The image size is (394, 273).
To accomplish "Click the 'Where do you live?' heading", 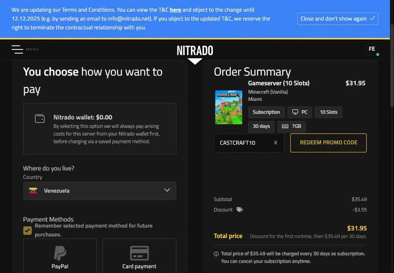I will [49, 168].
